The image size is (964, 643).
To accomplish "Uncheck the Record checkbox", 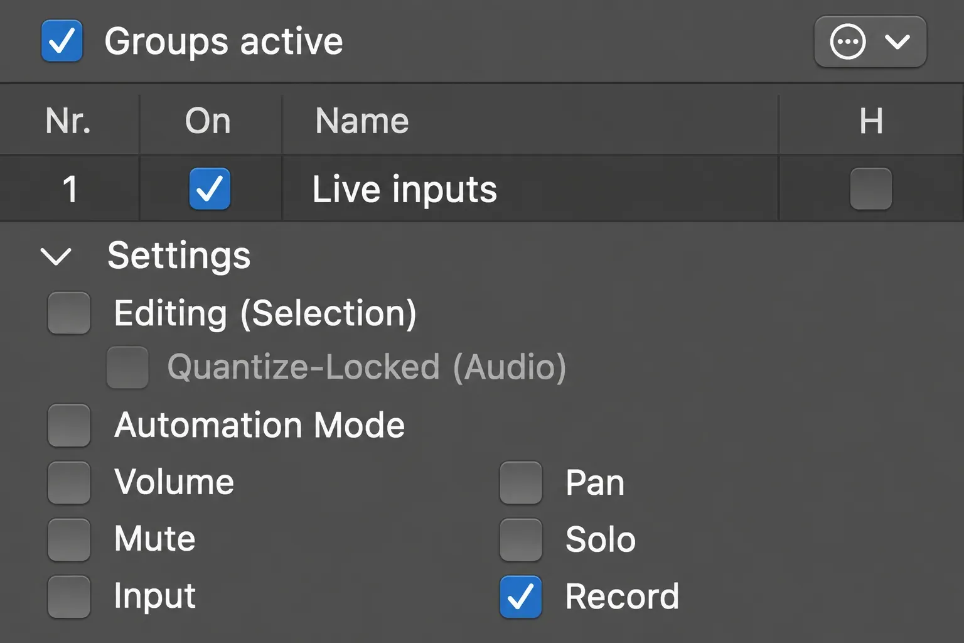I will coord(521,597).
